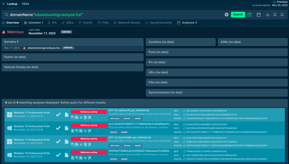
Task: Copy the MD5 hash of the first analysis
Action: click(184, 111)
